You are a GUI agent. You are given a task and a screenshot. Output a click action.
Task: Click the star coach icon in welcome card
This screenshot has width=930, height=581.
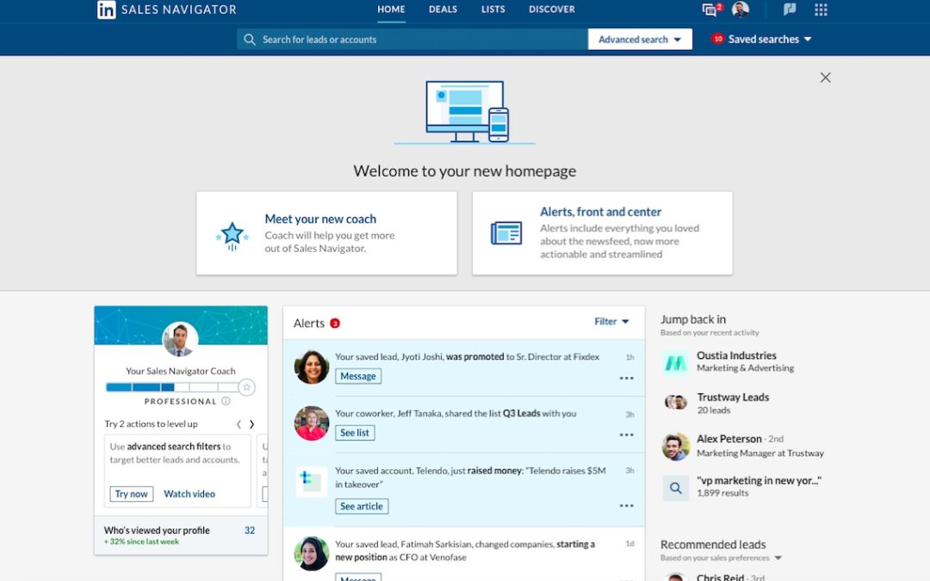point(232,235)
